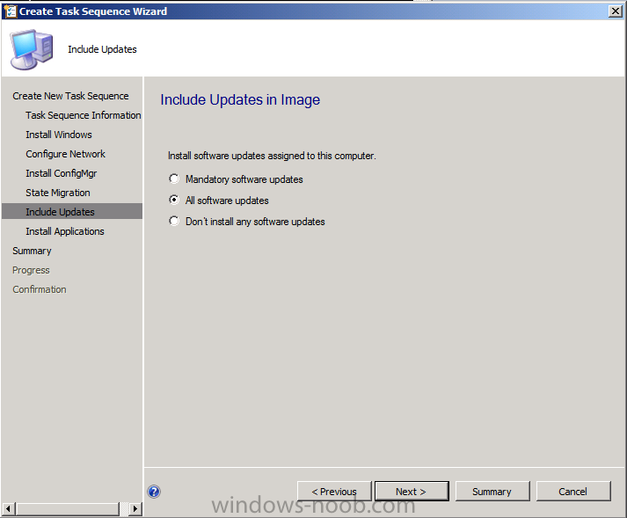627x518 pixels.
Task: Click the Include Updates header title text
Action: [x=102, y=49]
